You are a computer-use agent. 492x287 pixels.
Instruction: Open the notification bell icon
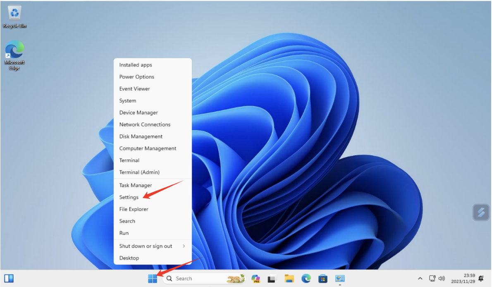pos(481,279)
